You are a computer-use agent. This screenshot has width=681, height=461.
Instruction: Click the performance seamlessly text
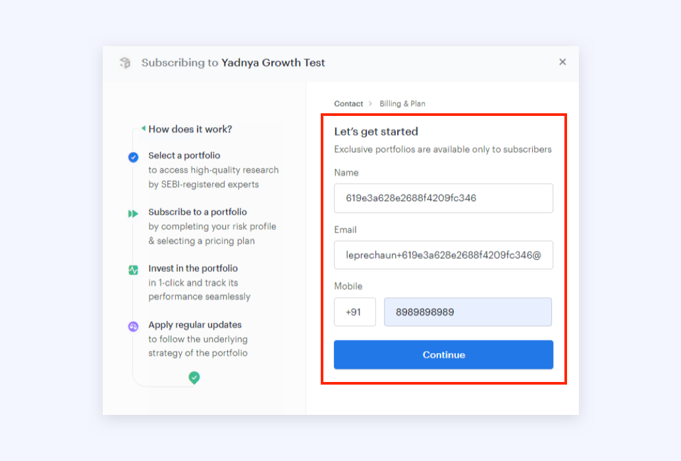pos(200,296)
